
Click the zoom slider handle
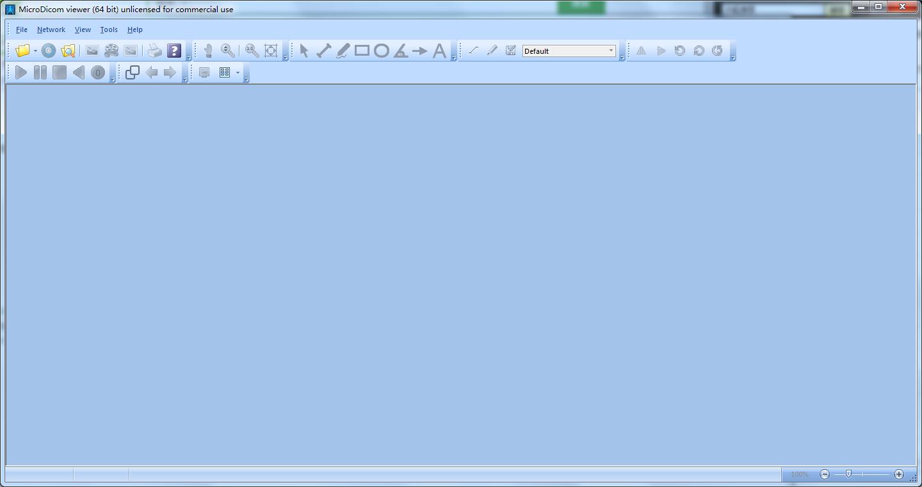[x=848, y=474]
